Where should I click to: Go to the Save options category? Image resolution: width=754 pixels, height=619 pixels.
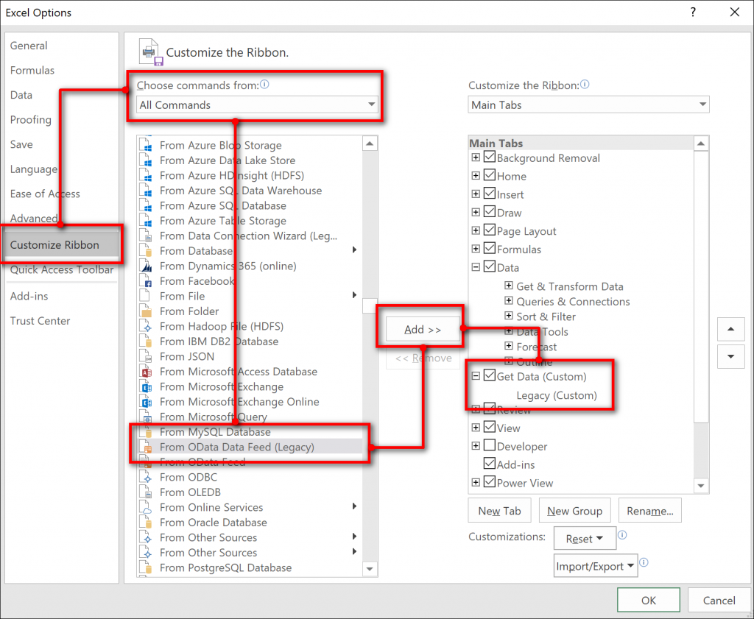tap(21, 144)
